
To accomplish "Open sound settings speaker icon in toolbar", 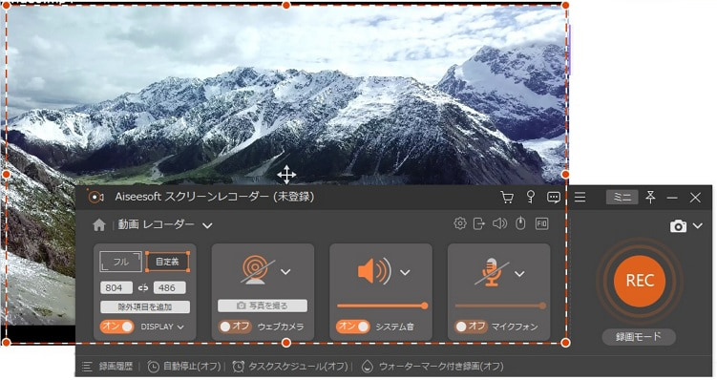I will (499, 223).
